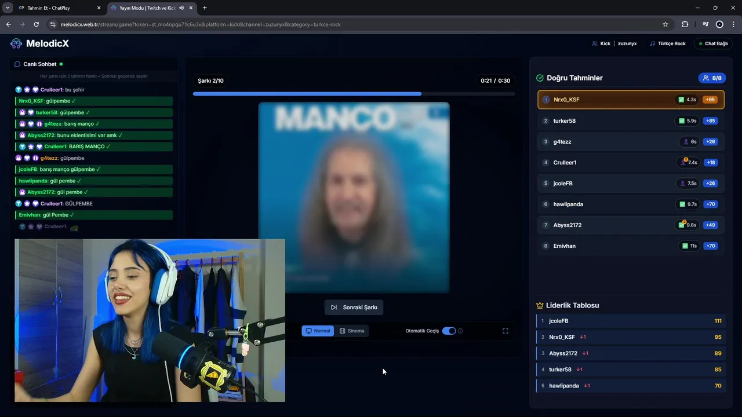Click the Şarkı 2/10 song counter
Screen dimensions: 742x417
[x=210, y=81]
